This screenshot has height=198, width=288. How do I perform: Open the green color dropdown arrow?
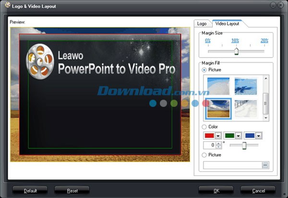[x=238, y=136]
